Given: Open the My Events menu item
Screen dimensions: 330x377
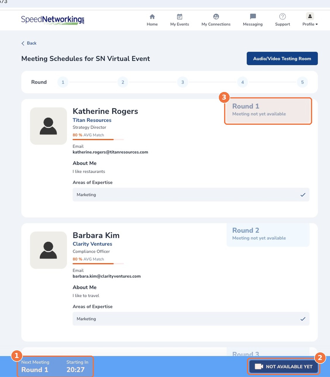Looking at the screenshot, I should click(180, 20).
